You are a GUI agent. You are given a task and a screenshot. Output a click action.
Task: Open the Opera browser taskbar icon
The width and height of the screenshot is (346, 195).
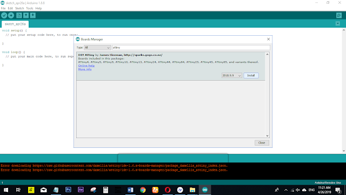[x=168, y=190]
